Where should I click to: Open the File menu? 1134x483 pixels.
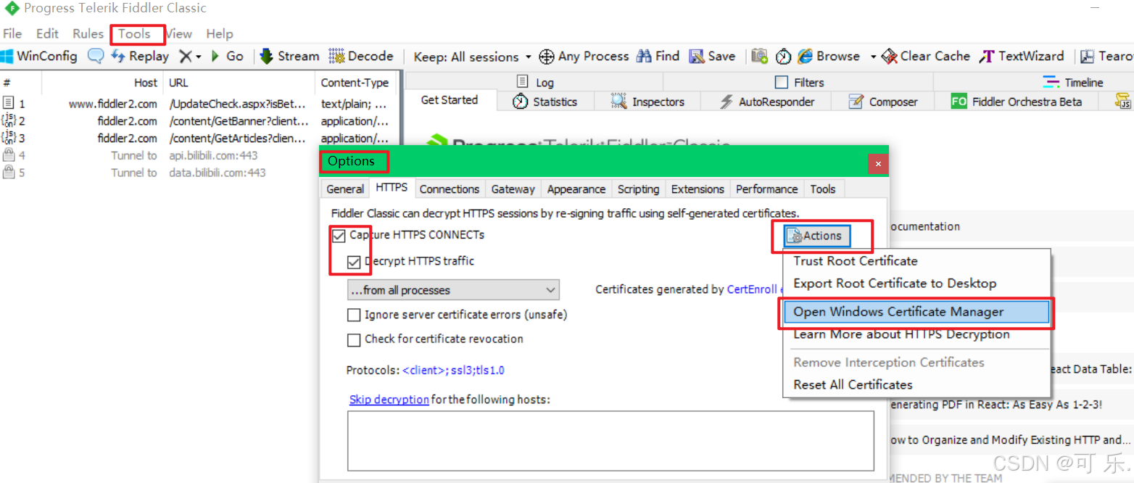(x=12, y=33)
